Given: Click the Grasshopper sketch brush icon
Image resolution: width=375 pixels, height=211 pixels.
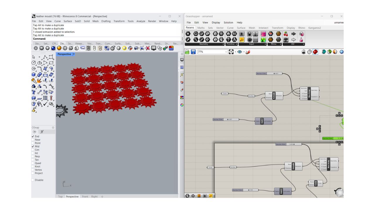Looking at the screenshot, I should (248, 52).
